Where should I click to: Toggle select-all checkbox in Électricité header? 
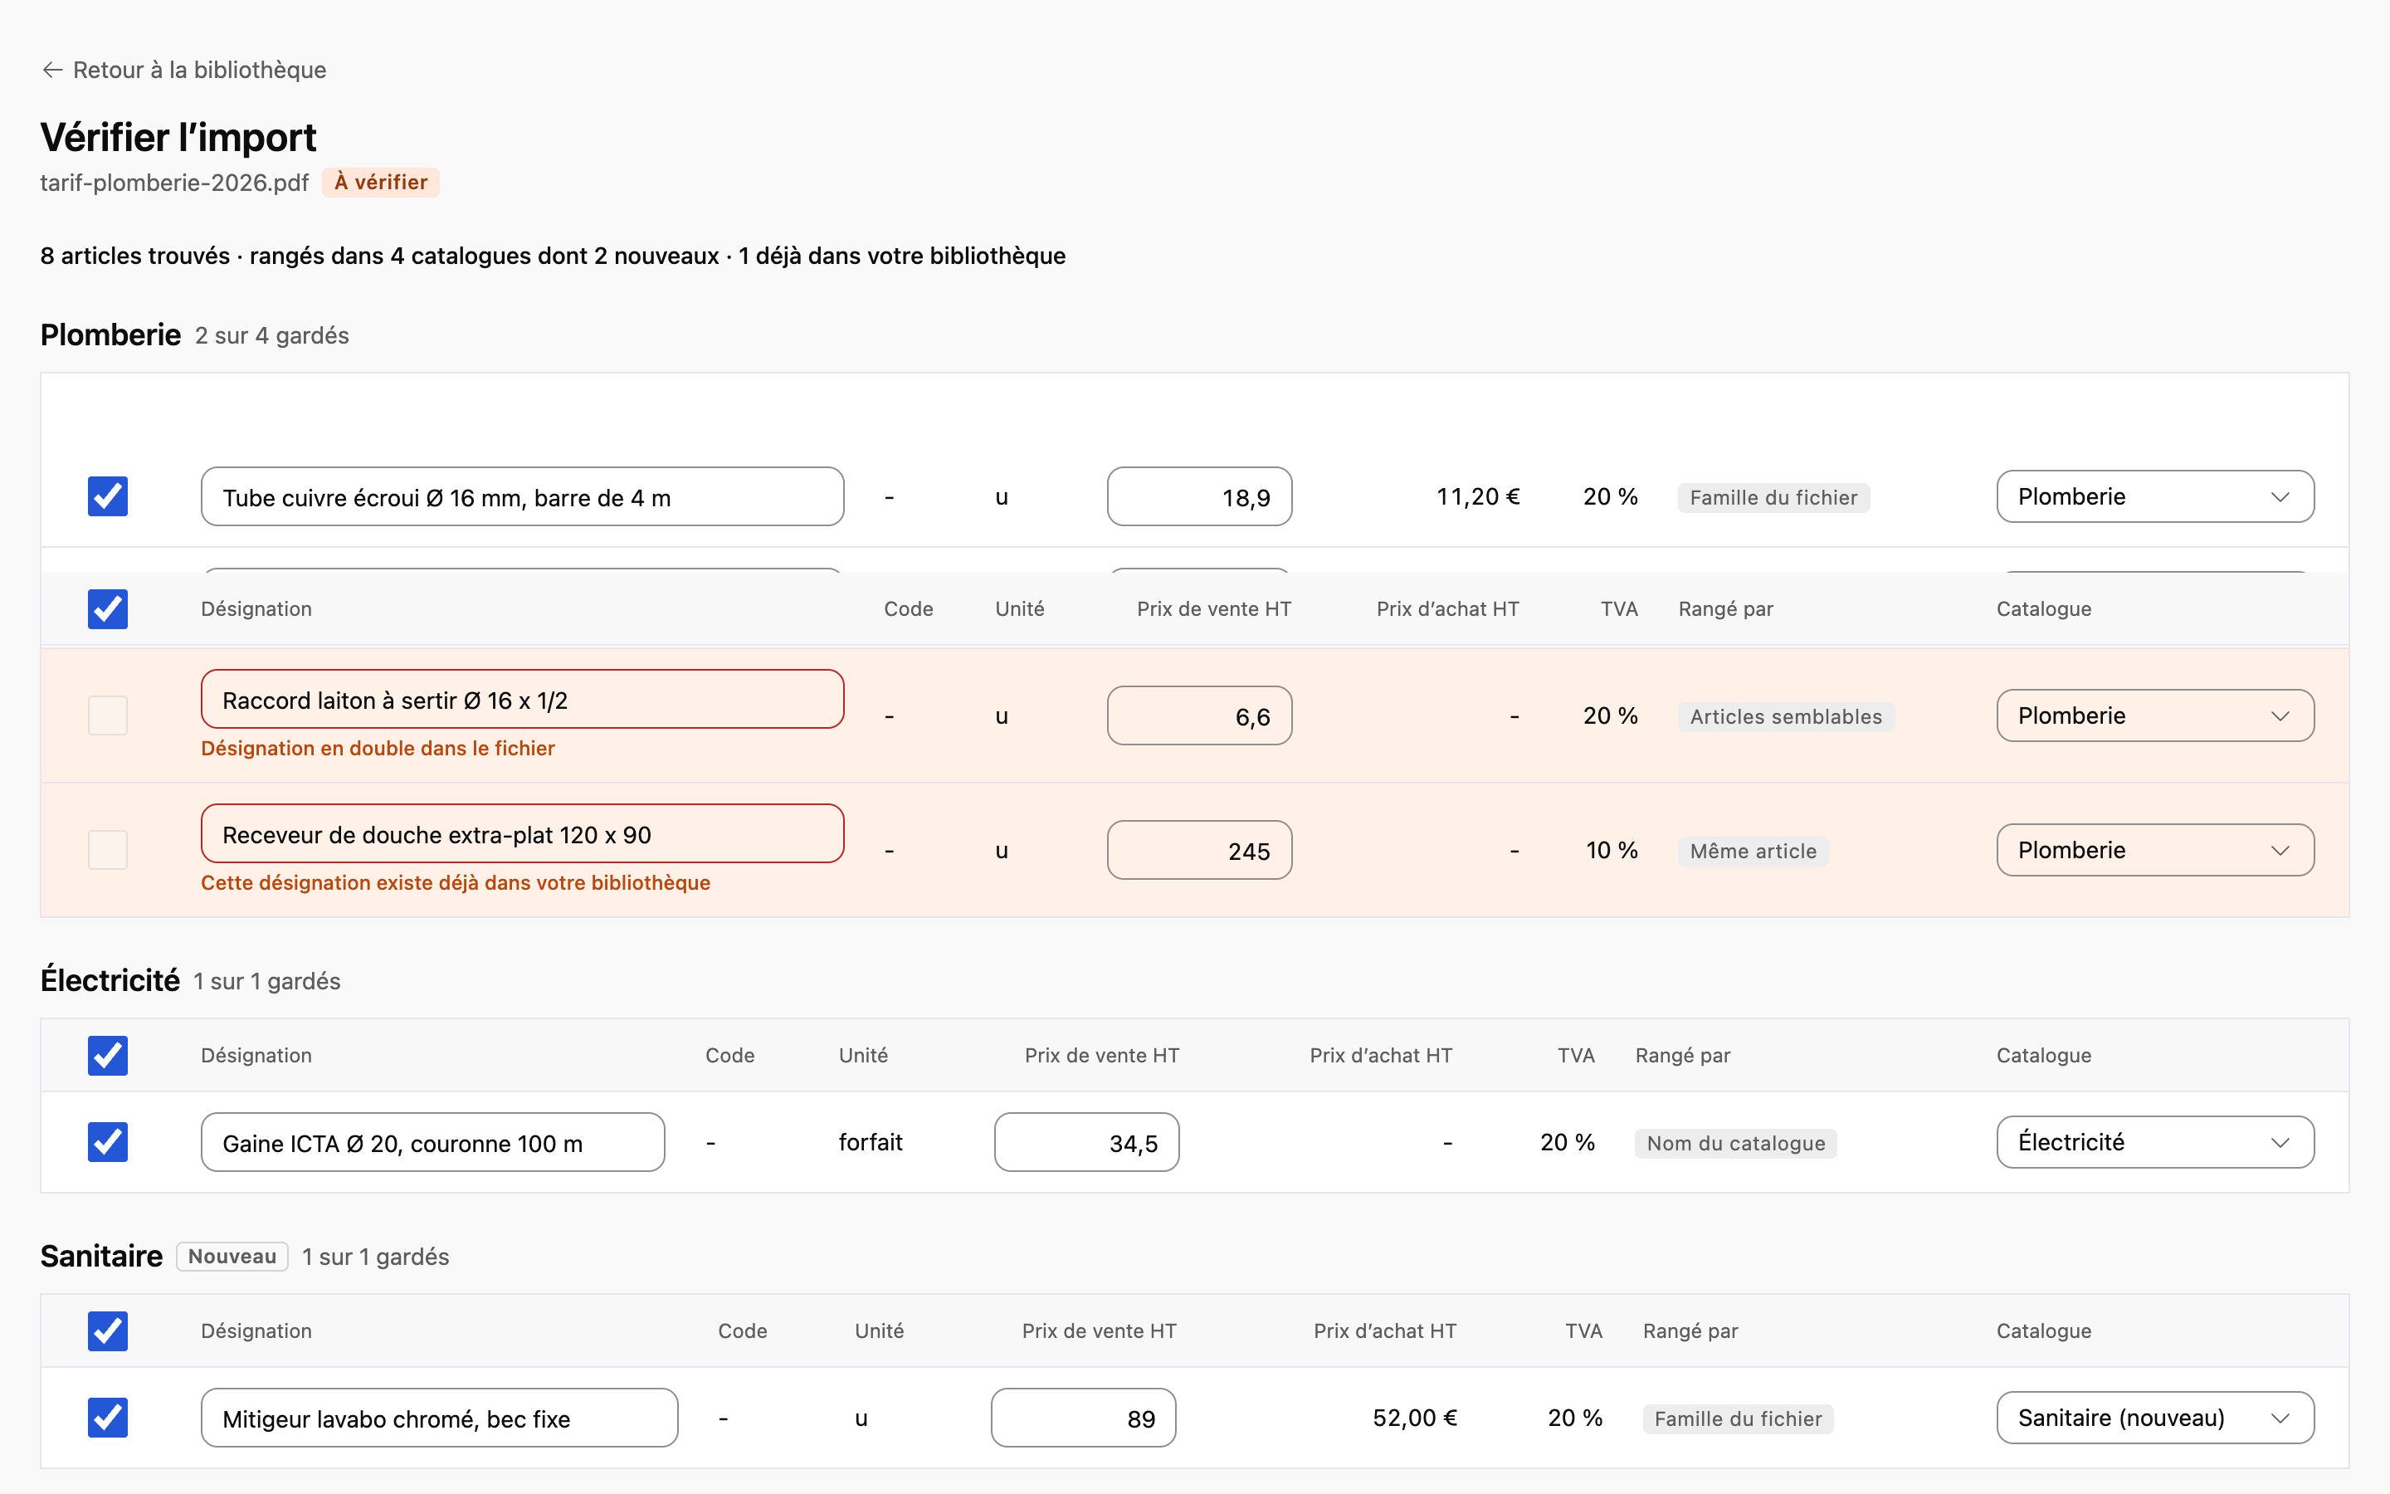coord(108,1055)
